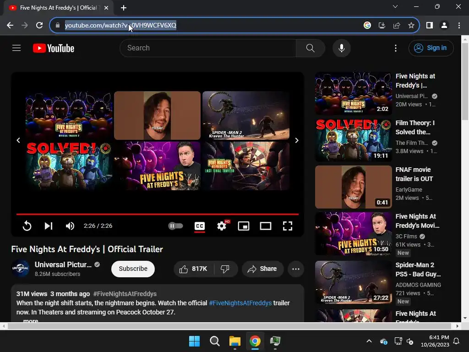View site information lock icon

[x=58, y=26]
